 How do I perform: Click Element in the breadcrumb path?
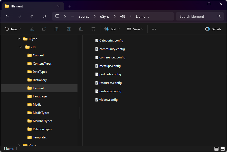pos(142,16)
